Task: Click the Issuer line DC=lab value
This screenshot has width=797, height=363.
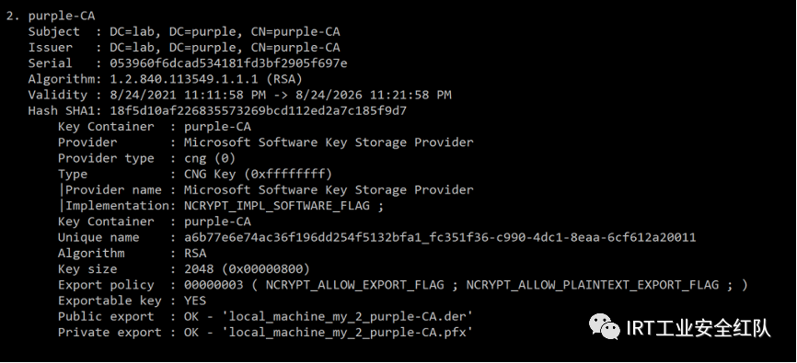Action: point(134,47)
